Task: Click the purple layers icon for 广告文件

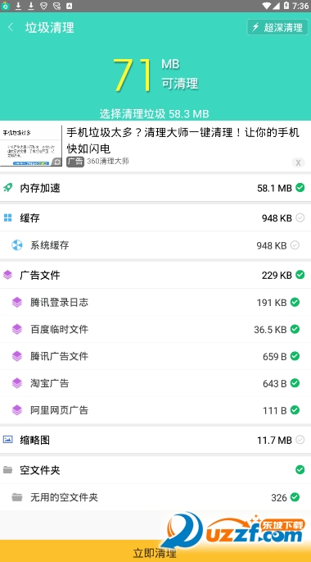Action: coord(8,275)
